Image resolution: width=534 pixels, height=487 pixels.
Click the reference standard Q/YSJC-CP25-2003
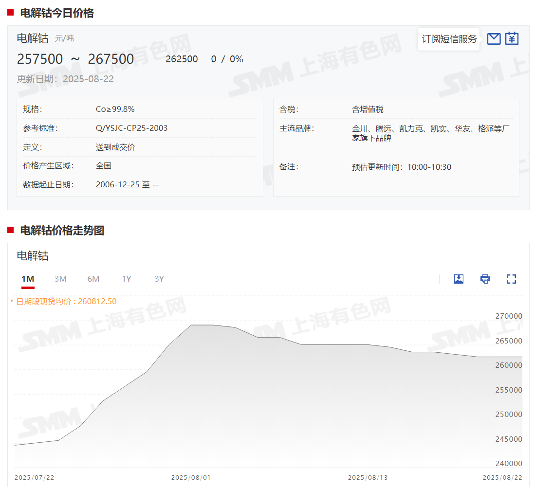tap(131, 128)
